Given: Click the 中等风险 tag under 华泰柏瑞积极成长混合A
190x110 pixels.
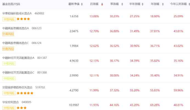Looking at the screenshot, I should point(9,19).
